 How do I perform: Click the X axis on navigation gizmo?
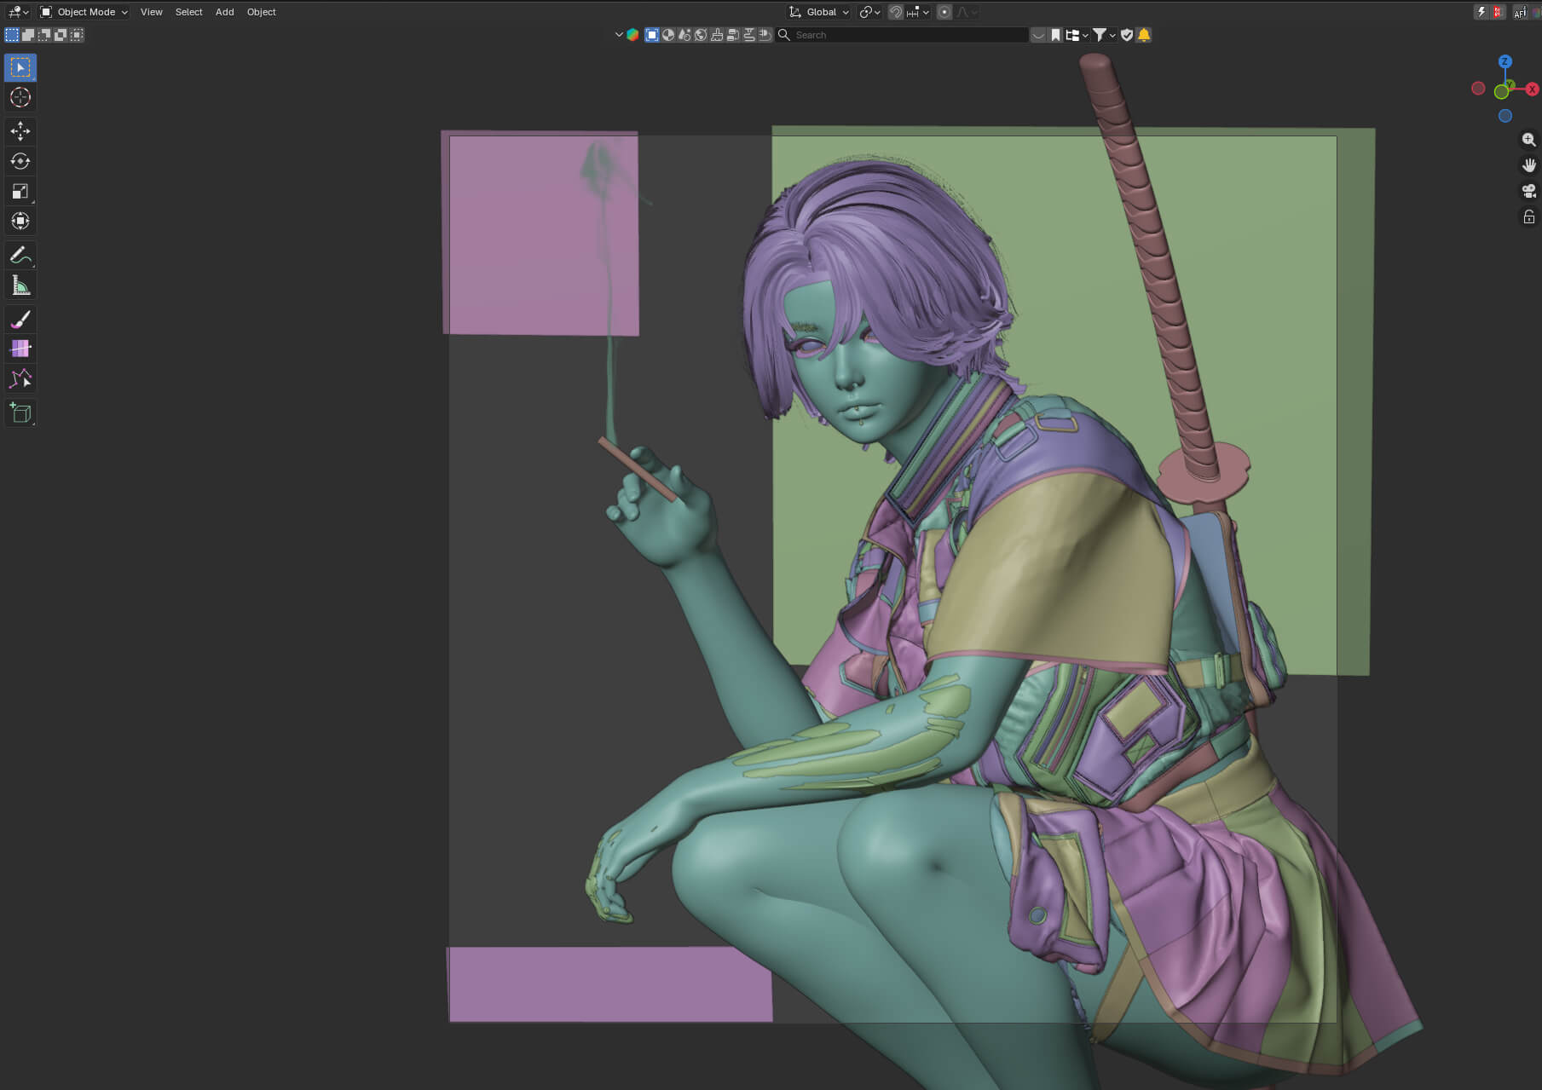1532,89
